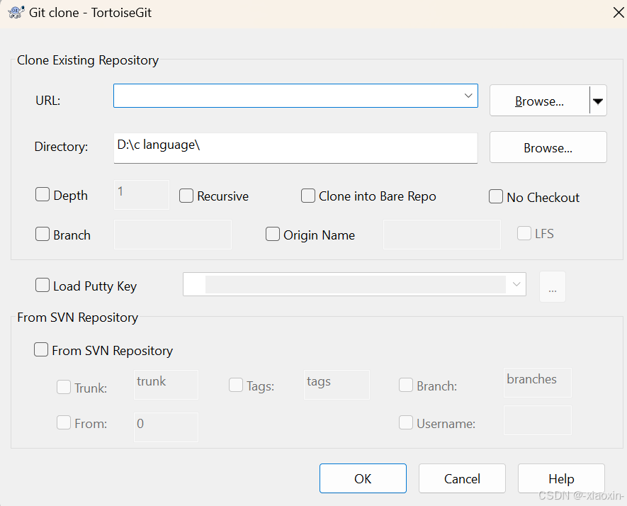
Task: Click the trunk text field
Action: pyautogui.click(x=166, y=385)
